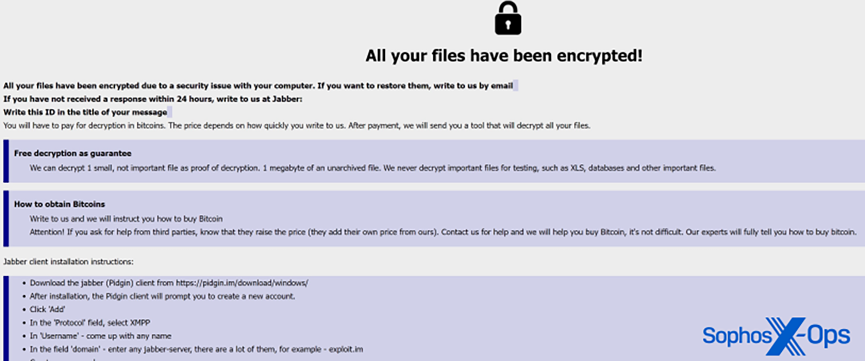Click the 'After installation, the Pidgin client' line
Image resolution: width=865 pixels, height=361 pixels.
pos(163,296)
